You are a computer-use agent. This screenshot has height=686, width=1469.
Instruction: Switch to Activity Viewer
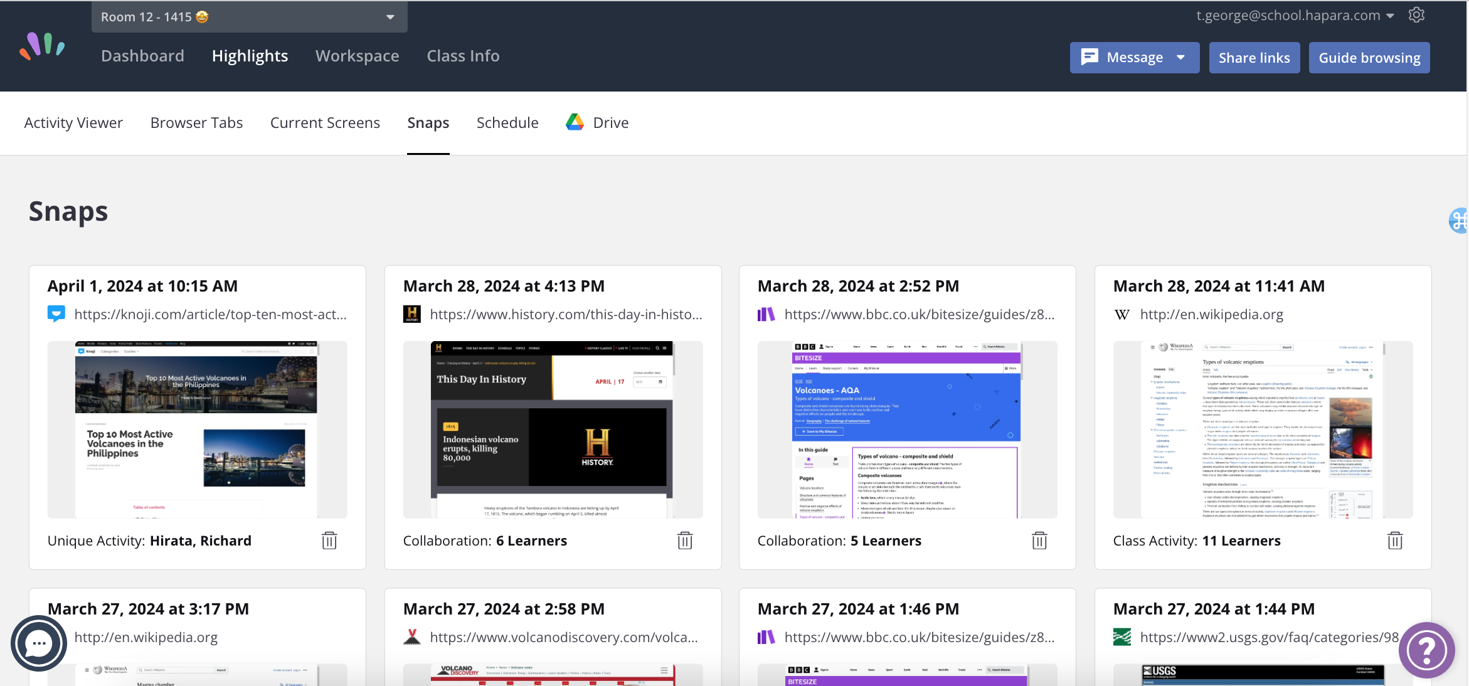click(x=73, y=123)
